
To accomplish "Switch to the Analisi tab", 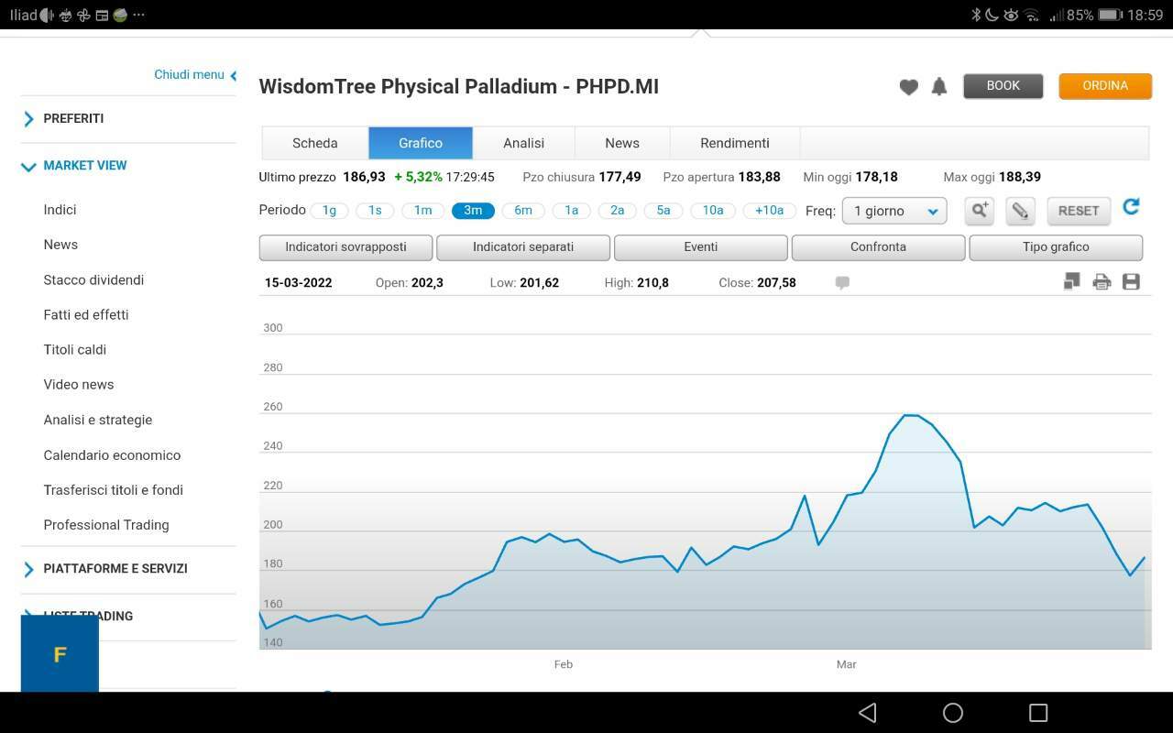I will 523,143.
